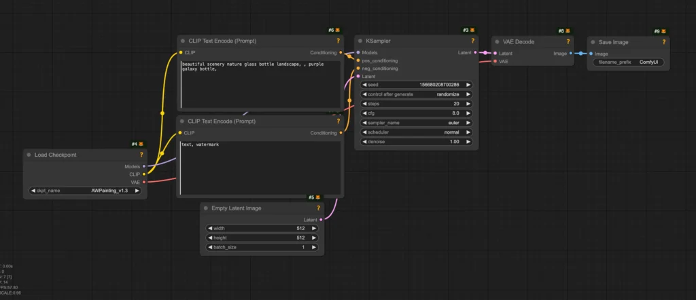696x300 pixels.
Task: Increase batch_size with its right arrow
Action: (314, 247)
